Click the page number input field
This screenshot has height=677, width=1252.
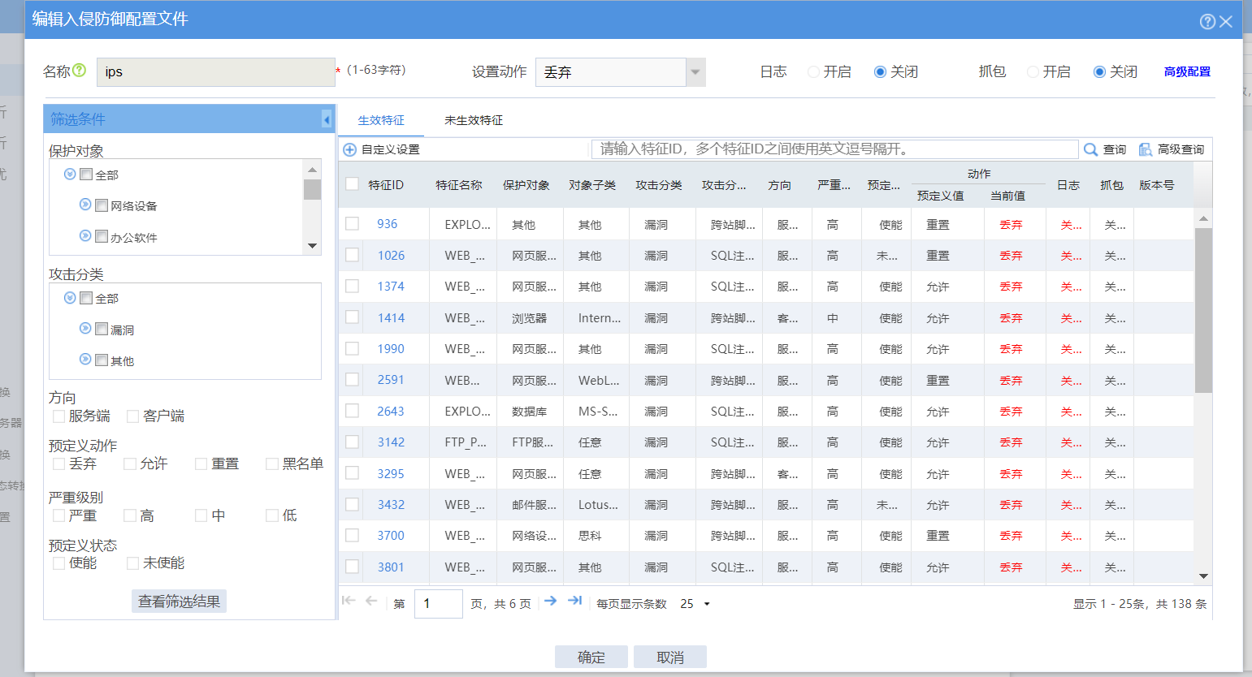pyautogui.click(x=438, y=604)
